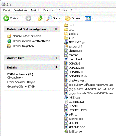Open the Ansicht menu
Image resolution: width=116 pixels, height=136 pixels.
[x=35, y=10]
